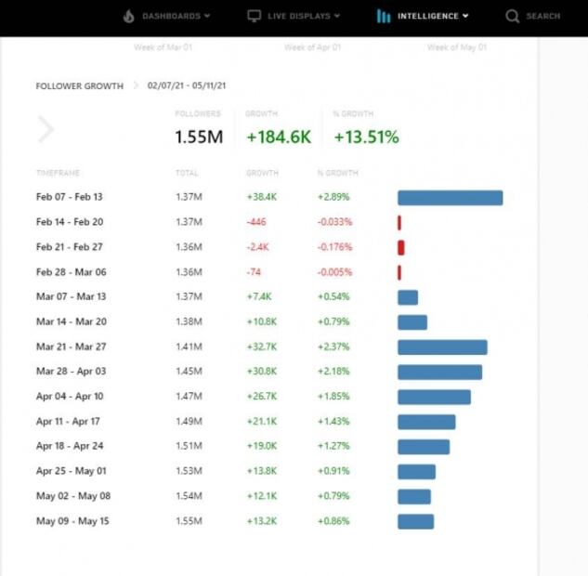Viewport: 588px width, 576px height.
Task: Click the small breadcrumb chevron after Follower Growth
Action: 136,85
